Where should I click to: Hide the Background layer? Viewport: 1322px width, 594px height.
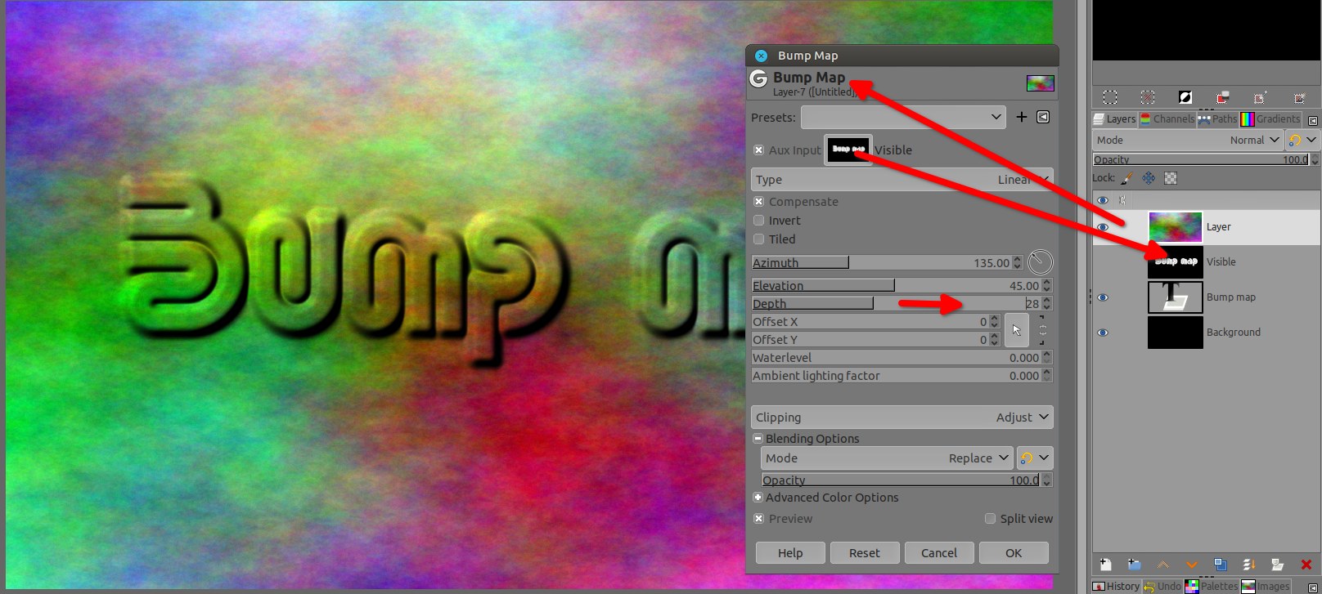coord(1103,333)
